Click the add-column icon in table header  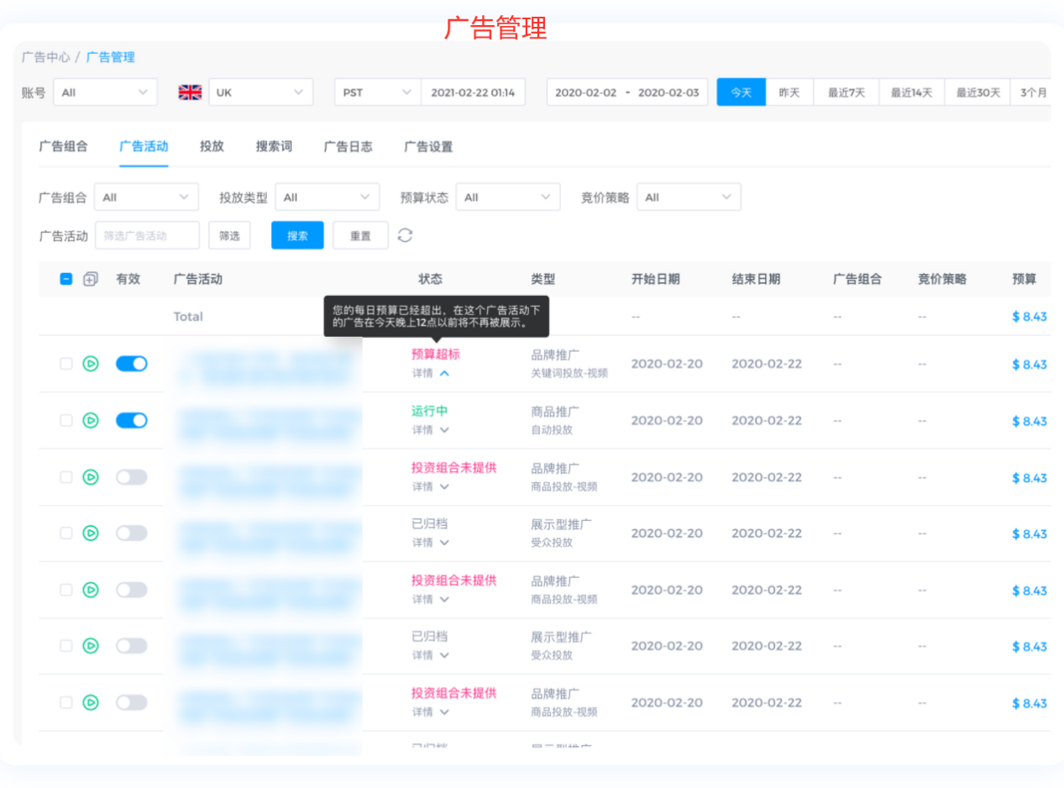click(x=91, y=279)
